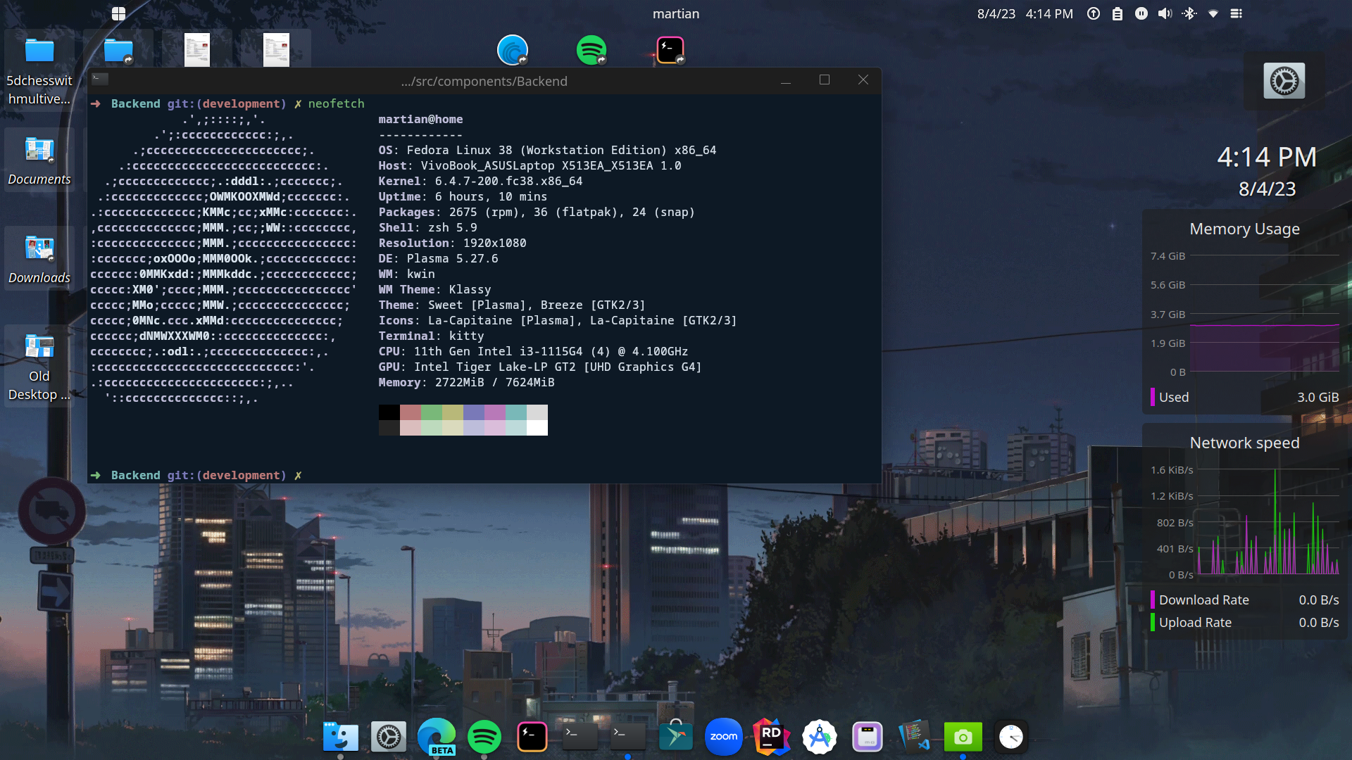Launch Edge Beta from the dock
This screenshot has width=1352, height=760.
(x=437, y=737)
